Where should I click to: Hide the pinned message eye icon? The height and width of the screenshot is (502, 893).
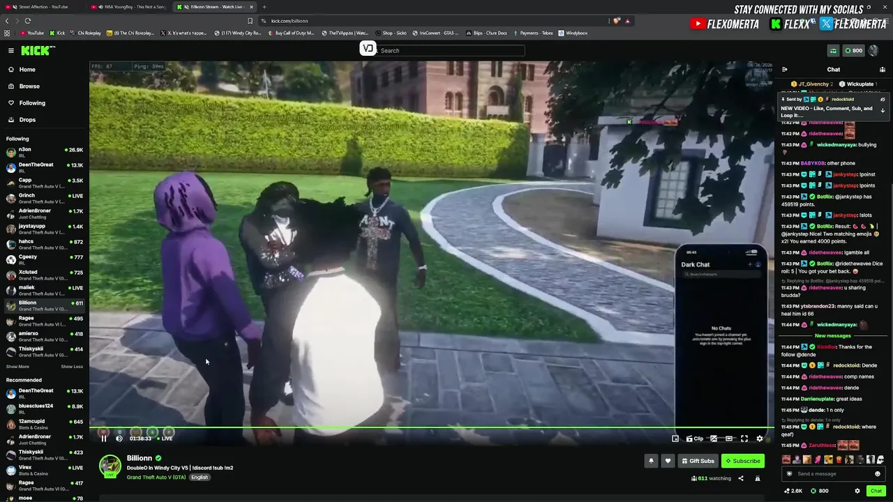883,100
